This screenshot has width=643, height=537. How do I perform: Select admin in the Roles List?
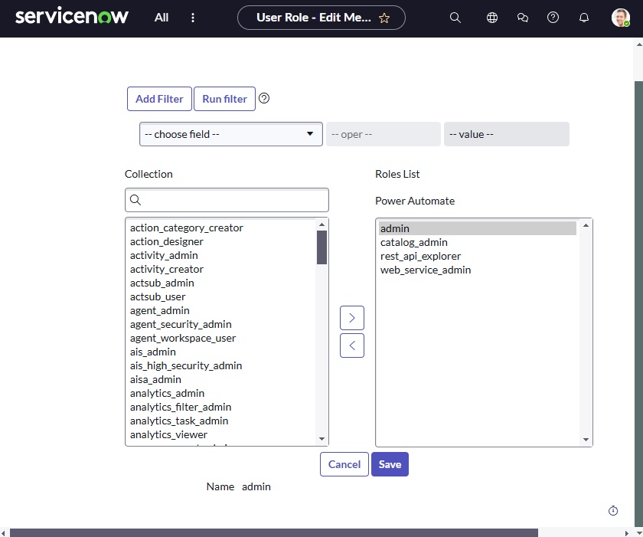pos(395,228)
